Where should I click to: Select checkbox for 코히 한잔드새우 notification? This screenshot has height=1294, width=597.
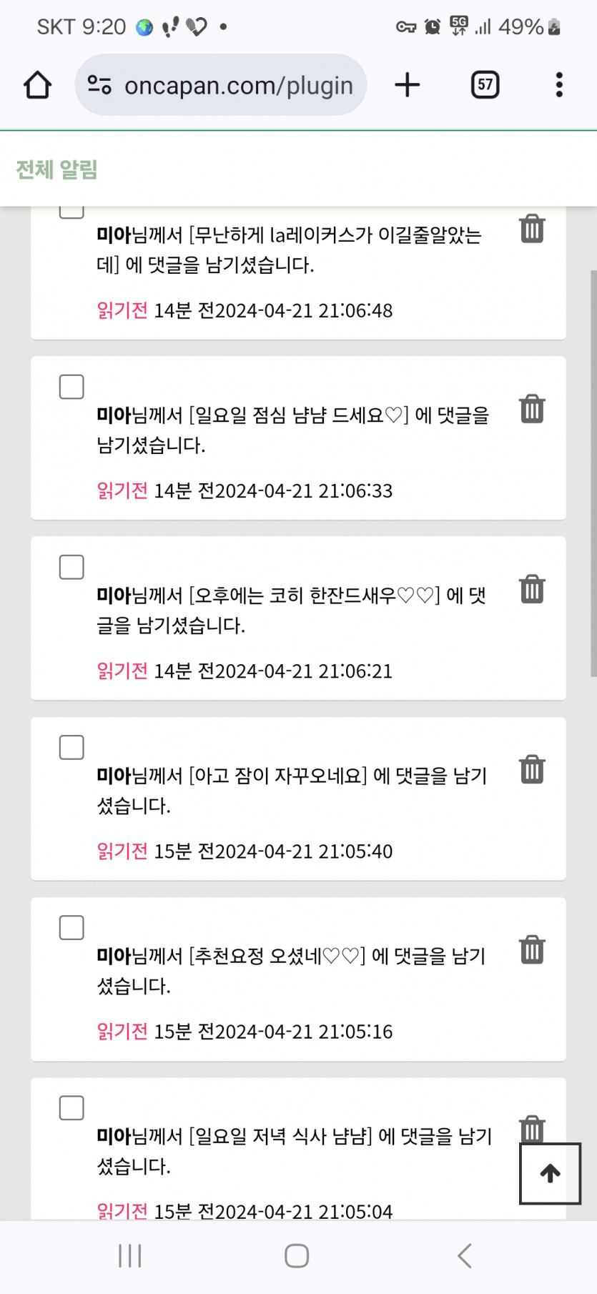click(x=71, y=567)
